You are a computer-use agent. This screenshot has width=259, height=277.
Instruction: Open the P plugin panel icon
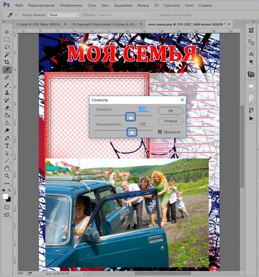coord(251,98)
